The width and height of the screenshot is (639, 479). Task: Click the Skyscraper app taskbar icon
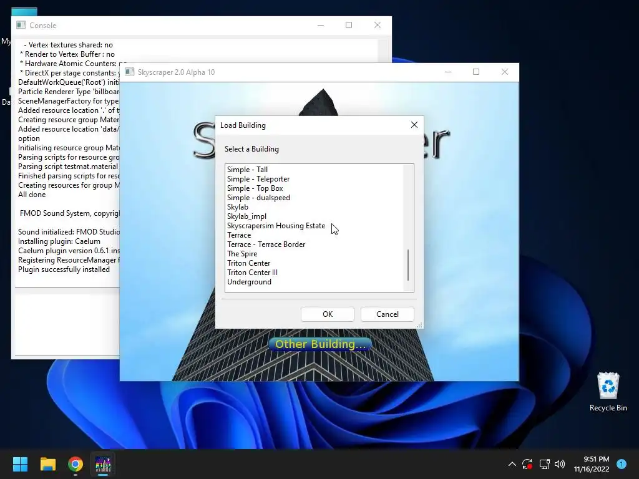(103, 464)
